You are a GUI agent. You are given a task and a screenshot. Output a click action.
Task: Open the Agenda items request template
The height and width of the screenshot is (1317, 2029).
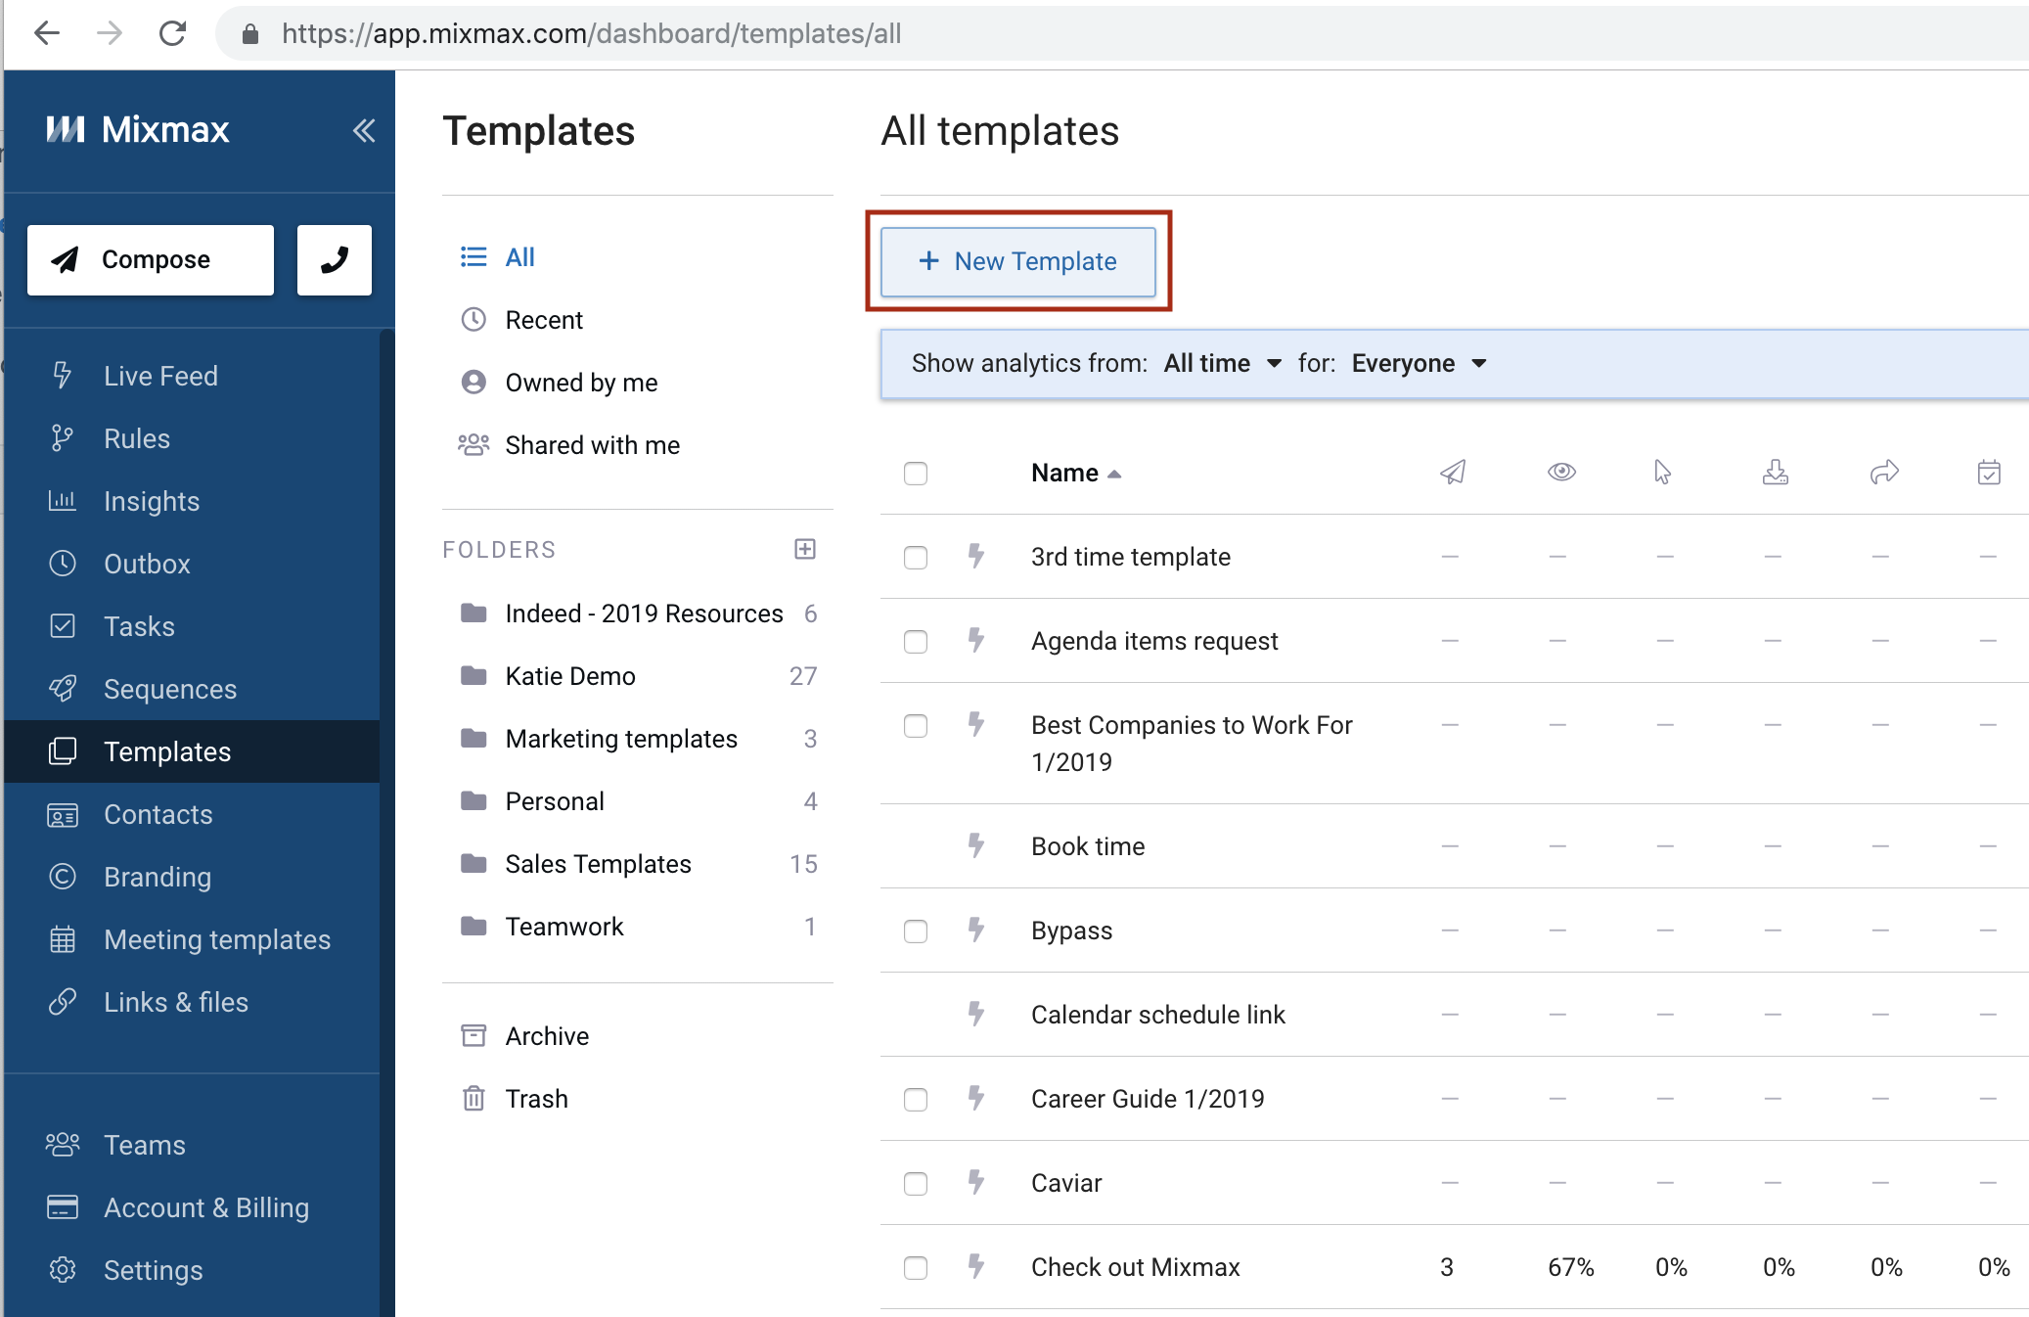(x=1154, y=641)
